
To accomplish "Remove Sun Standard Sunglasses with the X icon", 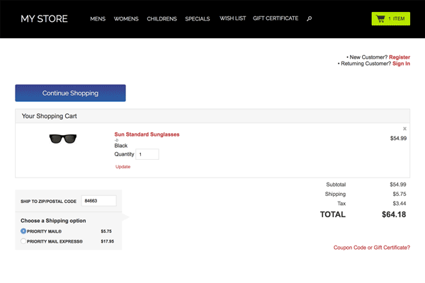I will point(404,129).
